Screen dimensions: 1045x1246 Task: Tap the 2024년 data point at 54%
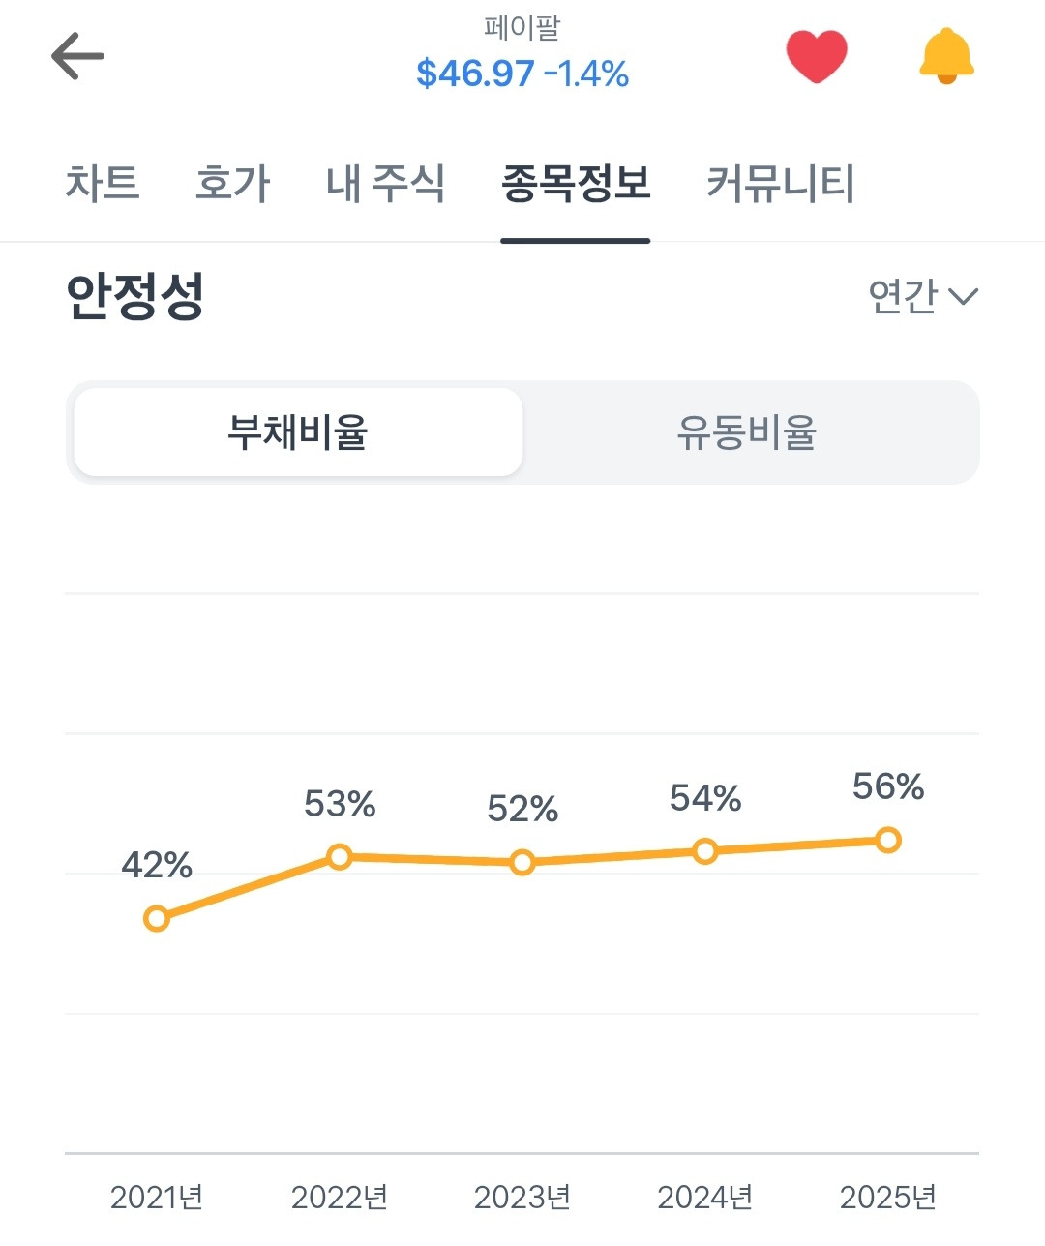click(x=705, y=851)
